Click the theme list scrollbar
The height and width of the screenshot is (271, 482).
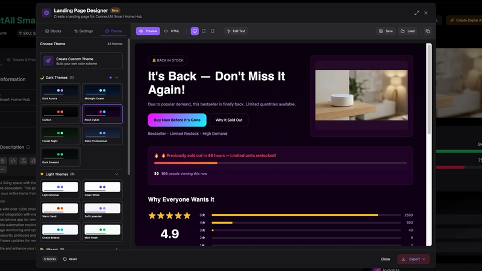(129, 107)
